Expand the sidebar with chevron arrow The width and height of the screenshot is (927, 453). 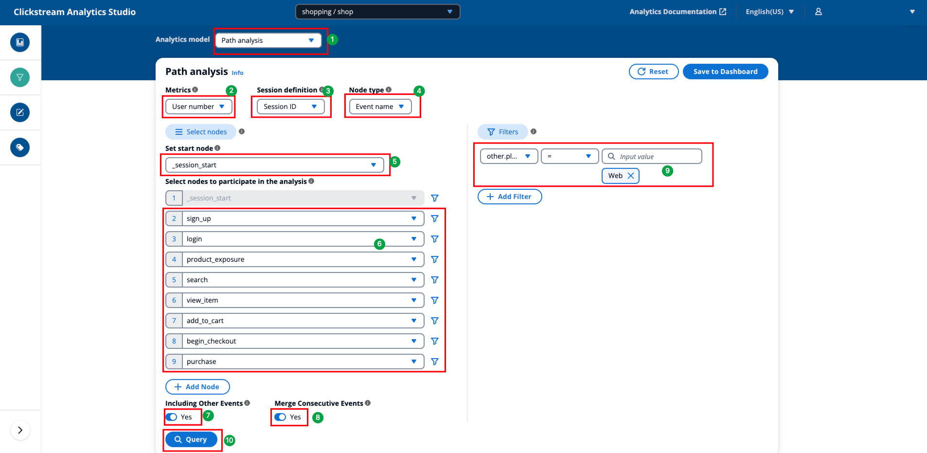point(20,430)
